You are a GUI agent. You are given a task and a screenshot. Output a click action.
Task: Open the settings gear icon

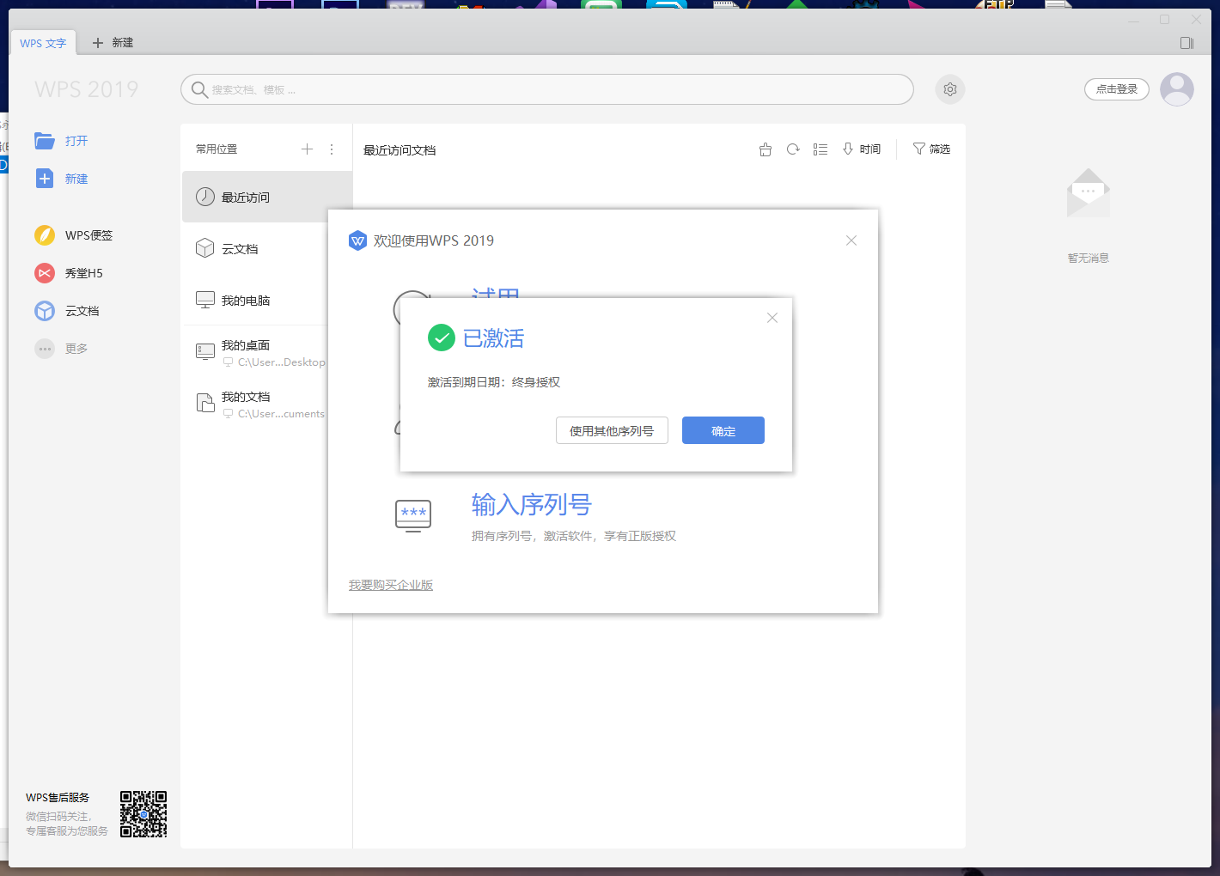[x=950, y=89]
